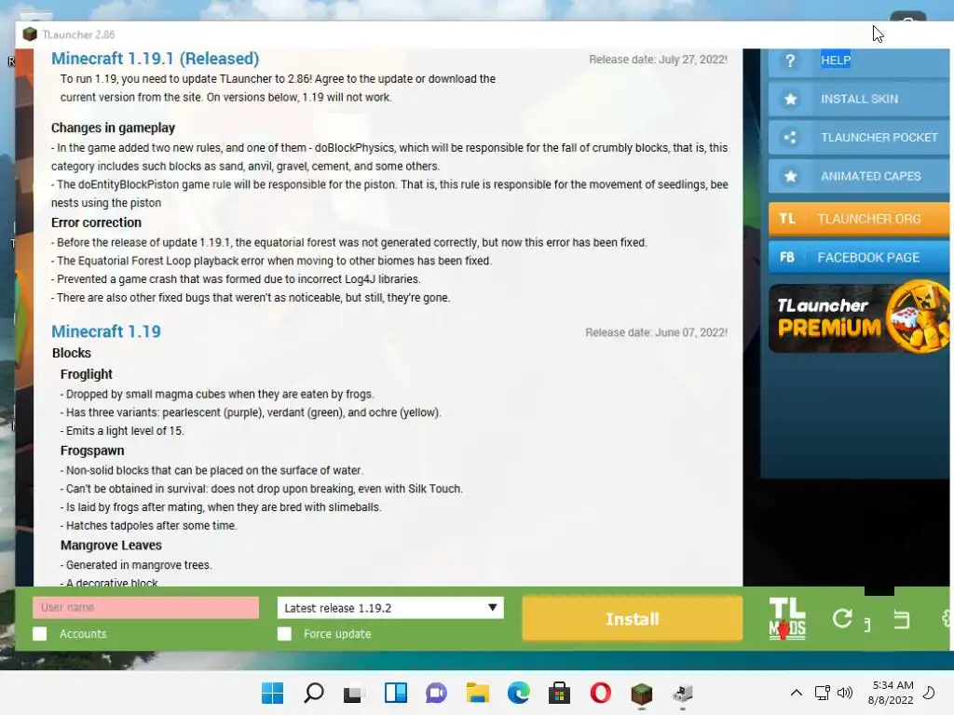Open Task View on the taskbar
The image size is (954, 715).
tap(353, 694)
